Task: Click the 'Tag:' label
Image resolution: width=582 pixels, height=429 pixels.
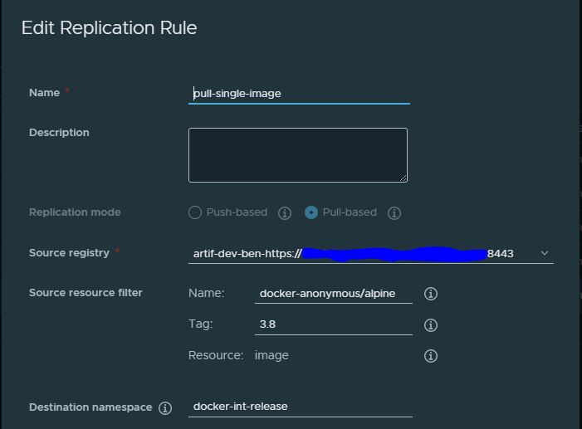Action: pyautogui.click(x=201, y=324)
